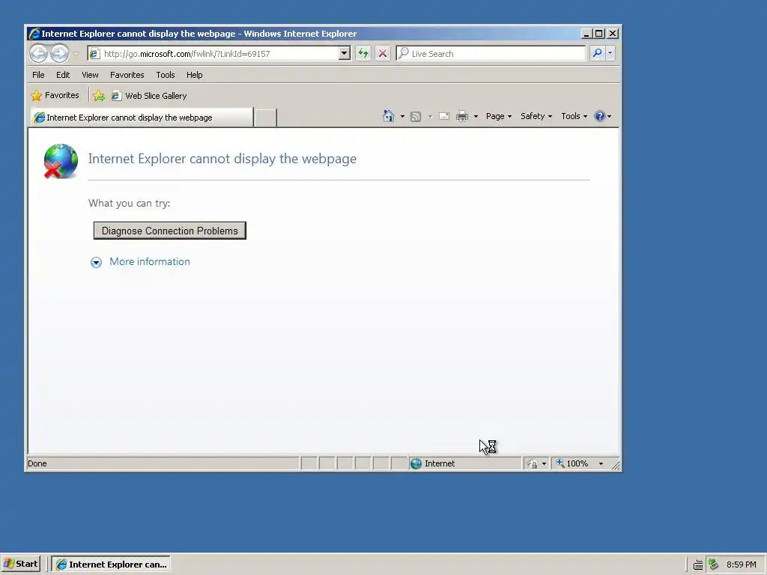
Task: Open the Safety command bar menu
Action: 536,116
